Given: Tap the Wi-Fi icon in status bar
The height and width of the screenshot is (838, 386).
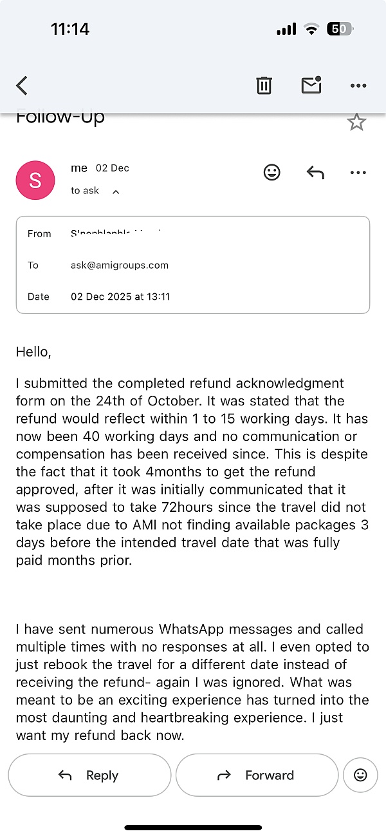Looking at the screenshot, I should click(312, 29).
